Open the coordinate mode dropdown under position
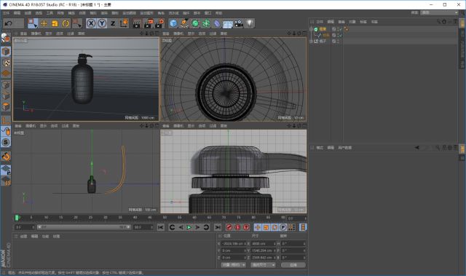Viewport: 466px width, 276px height. pyautogui.click(x=233, y=264)
